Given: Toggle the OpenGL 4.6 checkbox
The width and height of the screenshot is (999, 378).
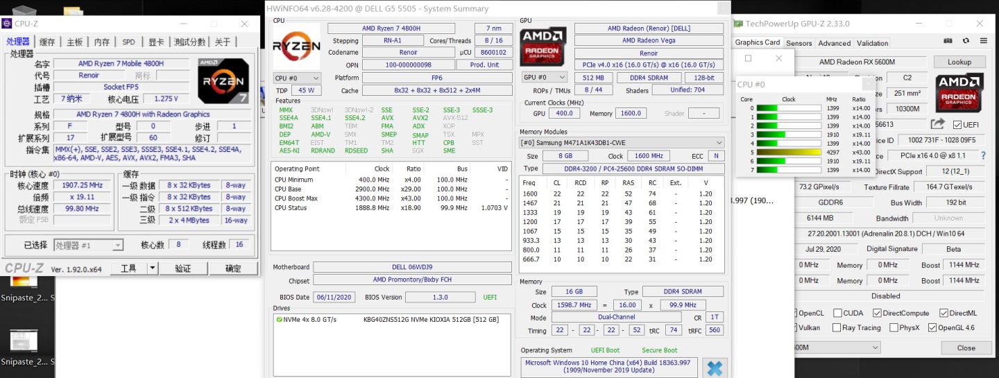Looking at the screenshot, I should tap(932, 328).
